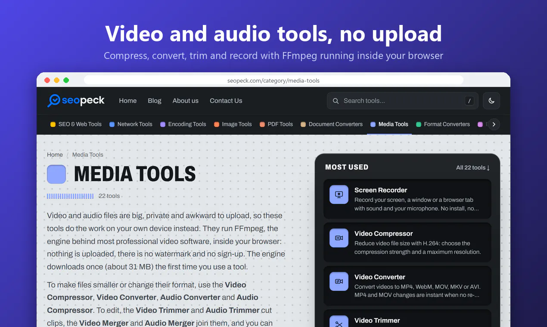Focus the Search tools input field
The width and height of the screenshot is (547, 327).
coord(403,101)
